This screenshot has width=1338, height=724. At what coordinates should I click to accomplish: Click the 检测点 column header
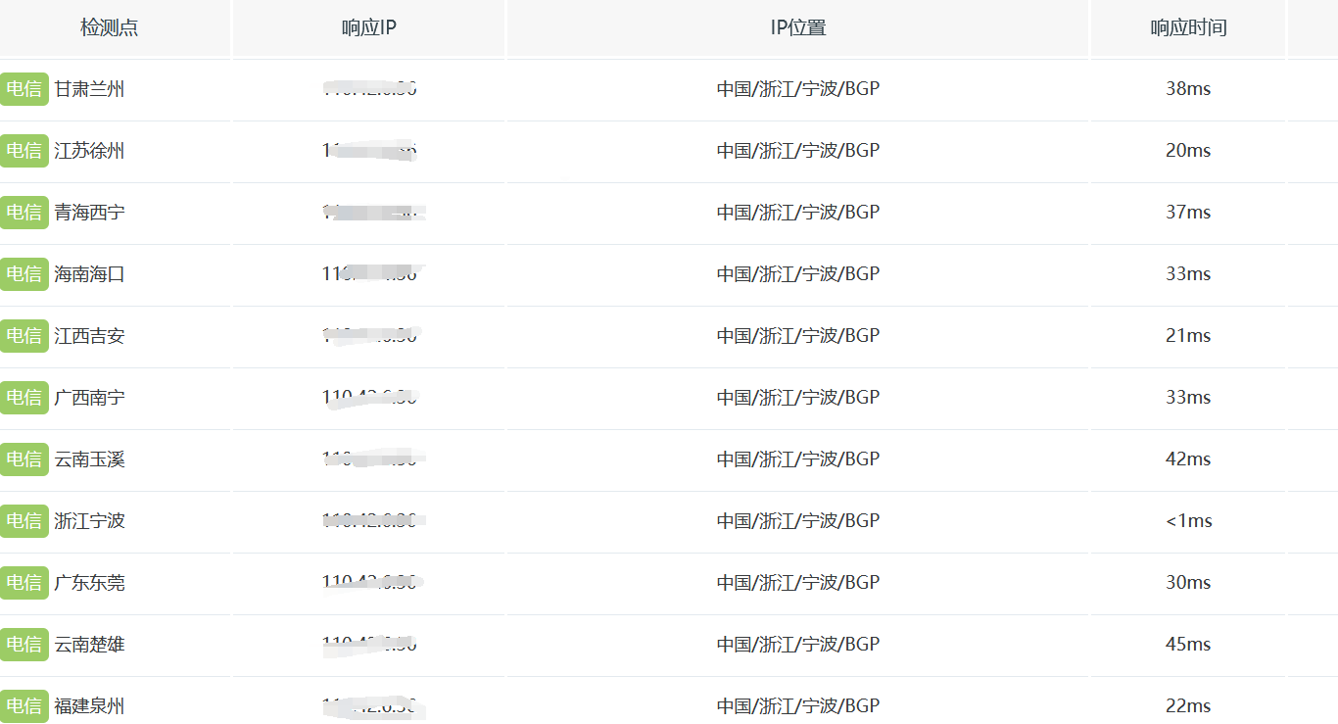109,27
